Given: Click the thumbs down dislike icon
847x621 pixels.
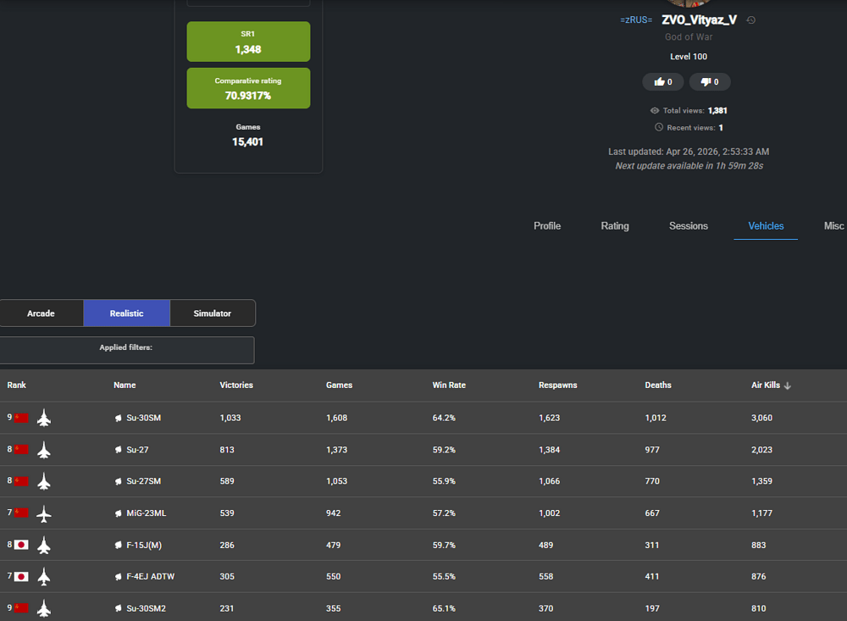Looking at the screenshot, I should 705,82.
